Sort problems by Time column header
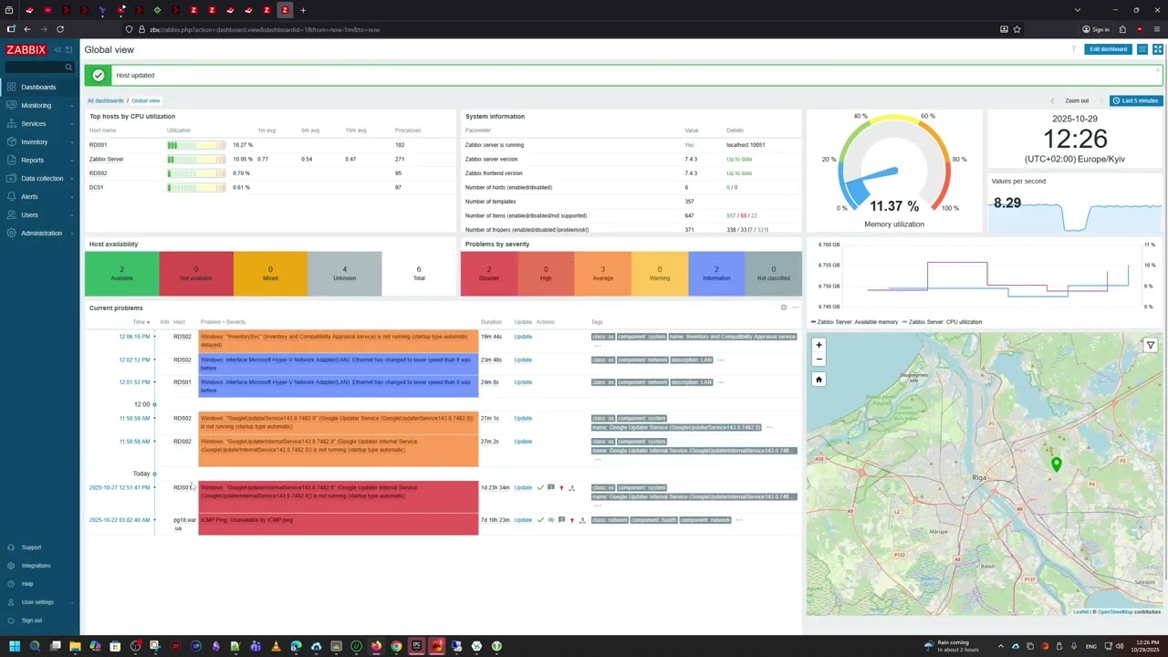The height and width of the screenshot is (657, 1168). [x=141, y=322]
